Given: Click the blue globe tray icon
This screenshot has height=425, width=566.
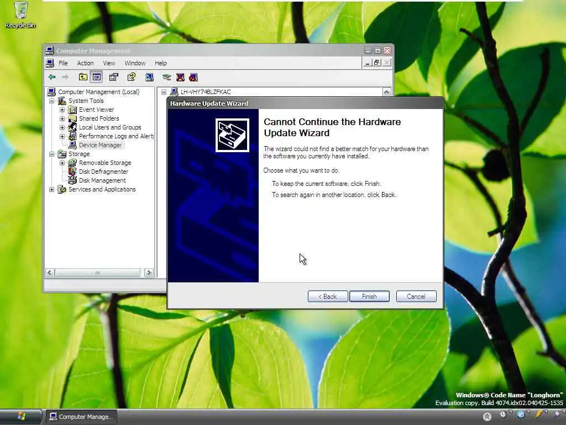Looking at the screenshot, I should pyautogui.click(x=521, y=414).
